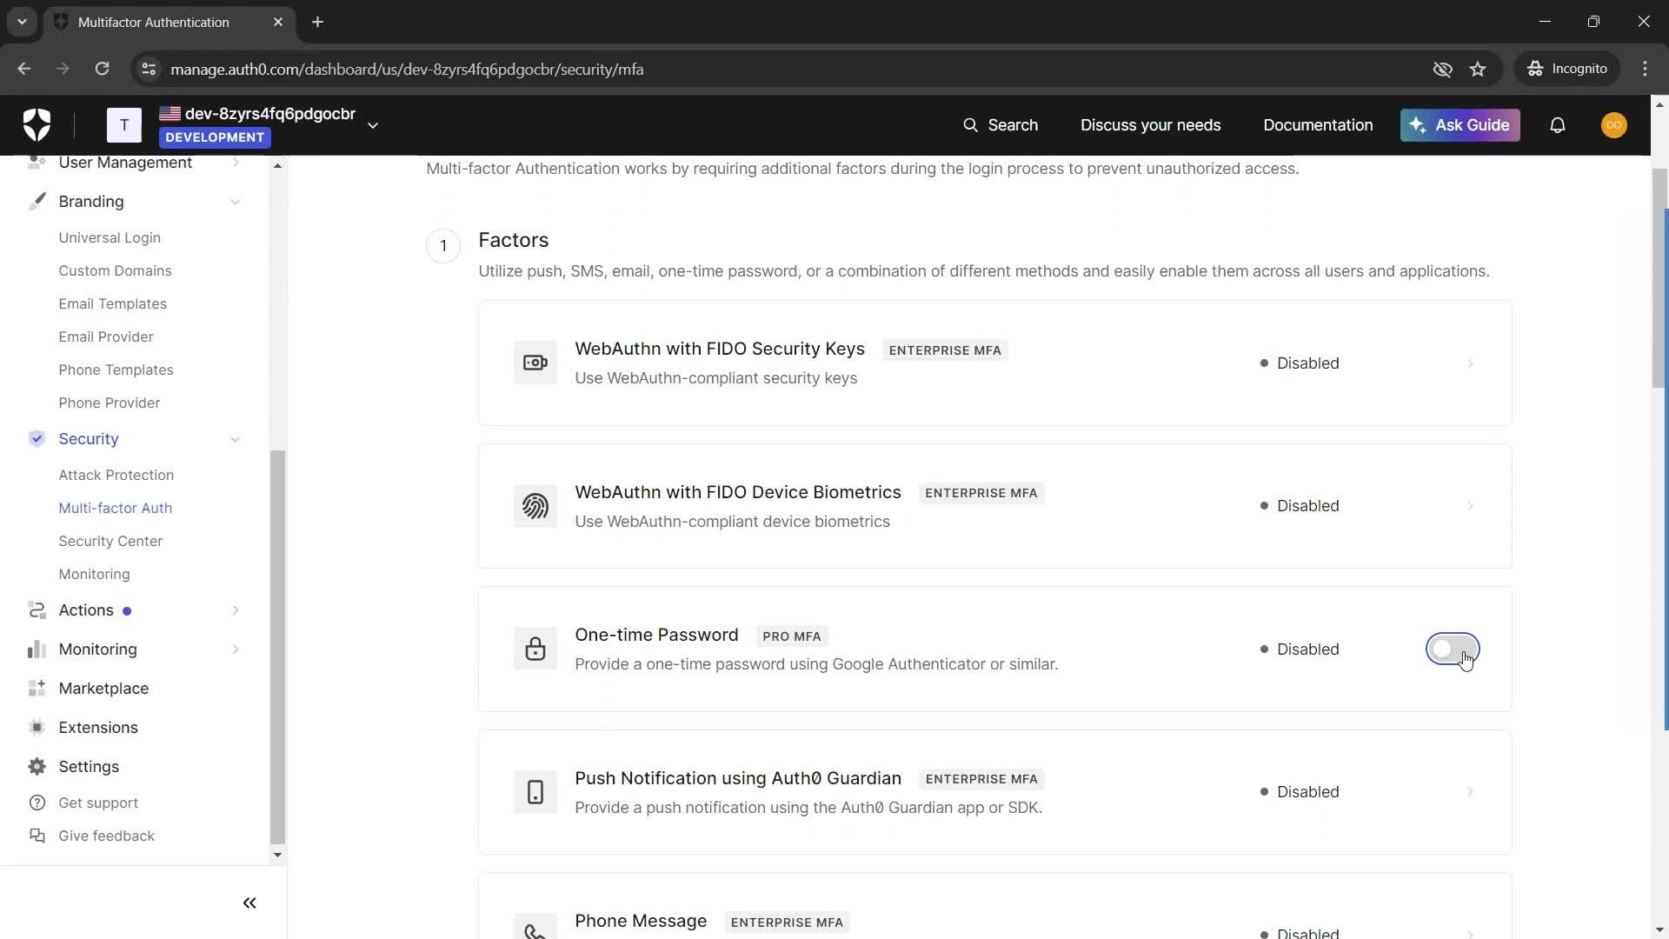Click the Actions flow icon

(37, 610)
